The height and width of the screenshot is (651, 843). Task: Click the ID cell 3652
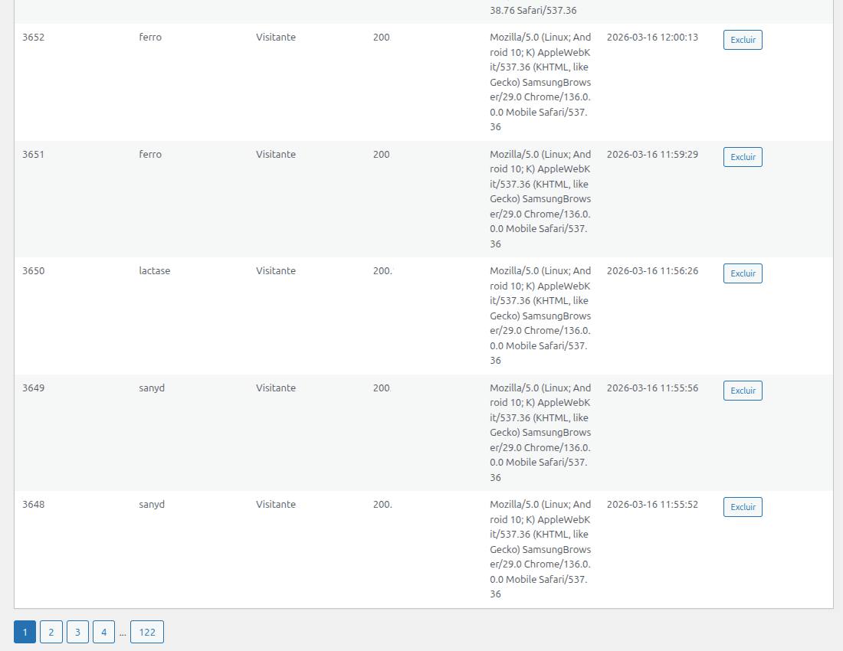pyautogui.click(x=33, y=38)
